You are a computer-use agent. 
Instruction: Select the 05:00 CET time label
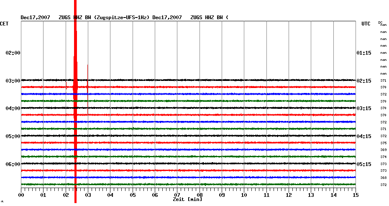[13, 136]
